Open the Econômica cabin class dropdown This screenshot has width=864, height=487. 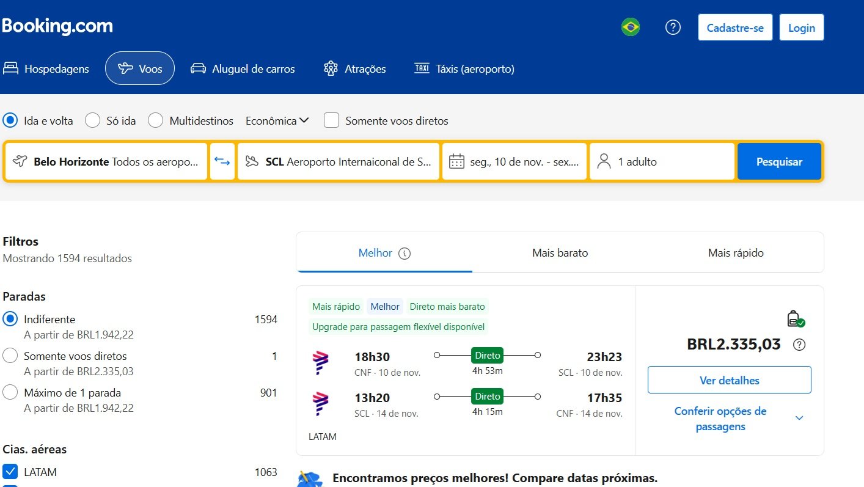click(x=277, y=121)
